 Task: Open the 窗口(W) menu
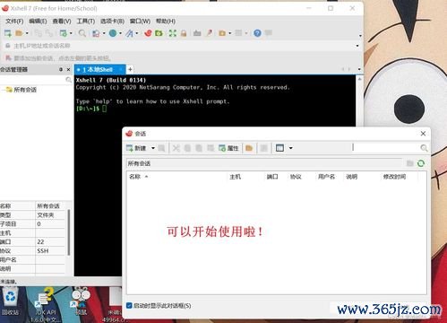[140, 22]
